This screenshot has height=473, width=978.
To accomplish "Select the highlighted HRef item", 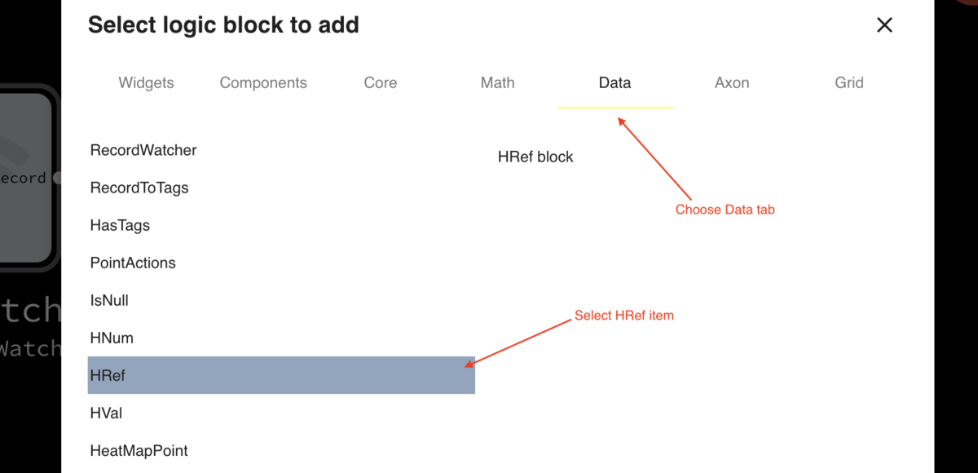I will [x=281, y=375].
